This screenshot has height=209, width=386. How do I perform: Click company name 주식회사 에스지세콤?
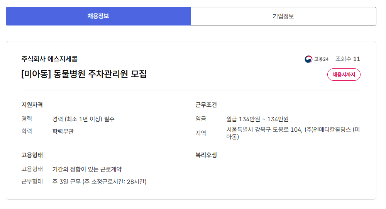pyautogui.click(x=49, y=59)
